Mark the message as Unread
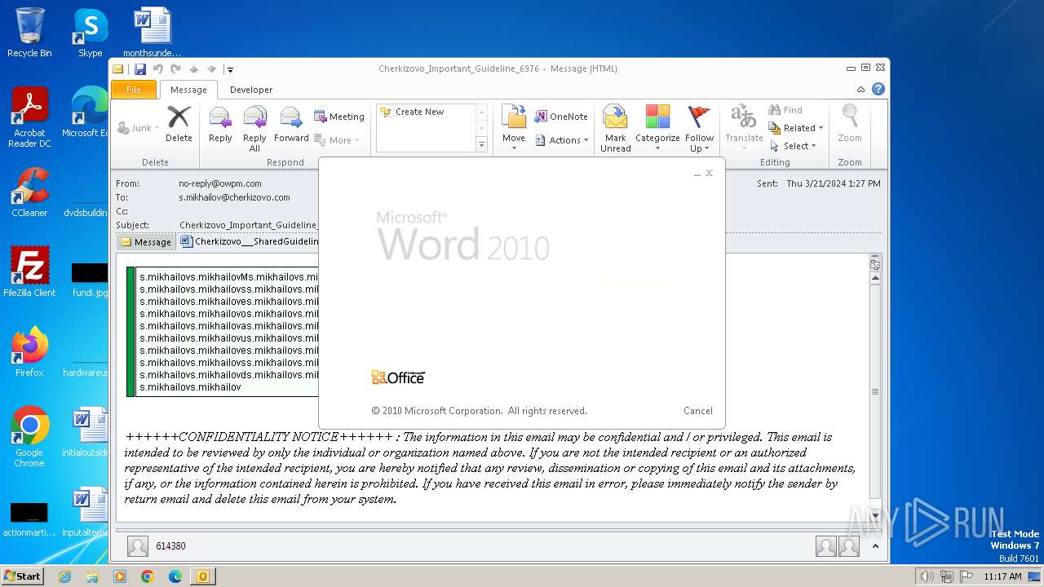The height and width of the screenshot is (587, 1044). click(615, 128)
